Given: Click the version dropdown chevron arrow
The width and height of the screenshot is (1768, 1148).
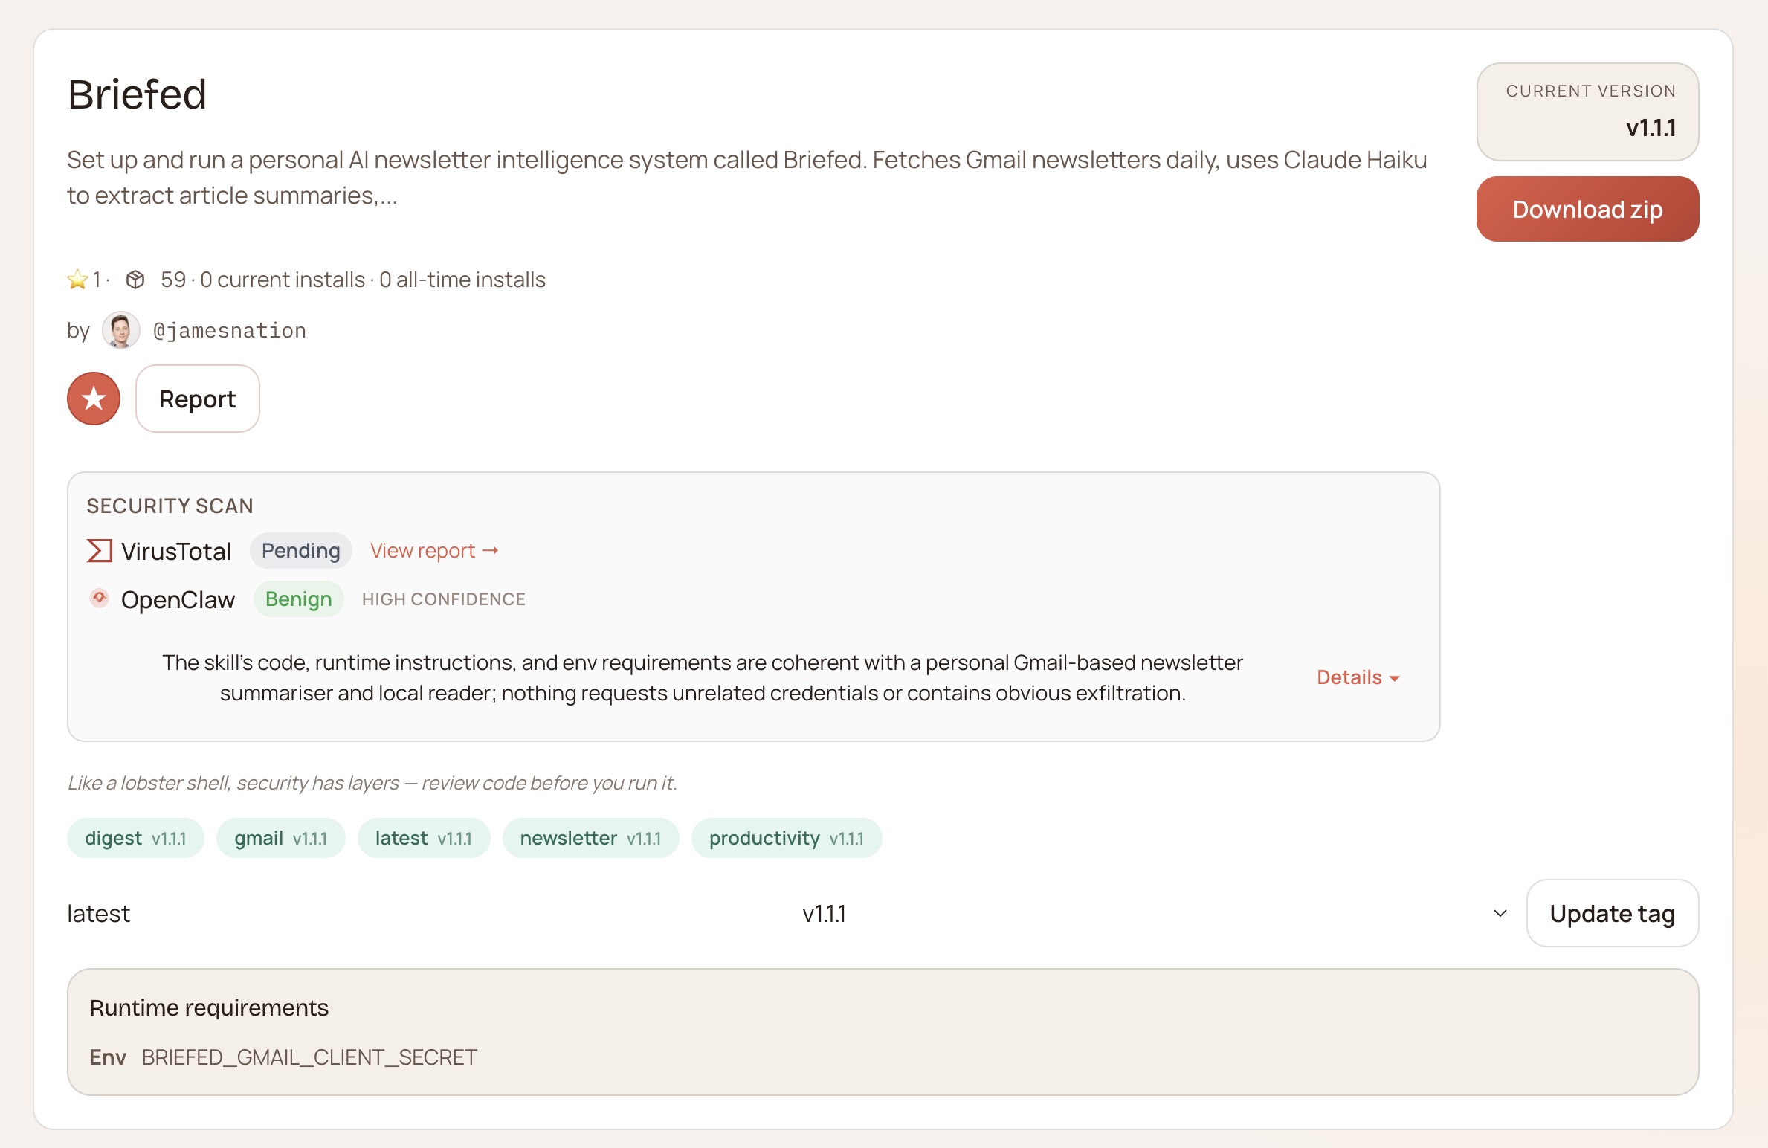Looking at the screenshot, I should 1500,913.
